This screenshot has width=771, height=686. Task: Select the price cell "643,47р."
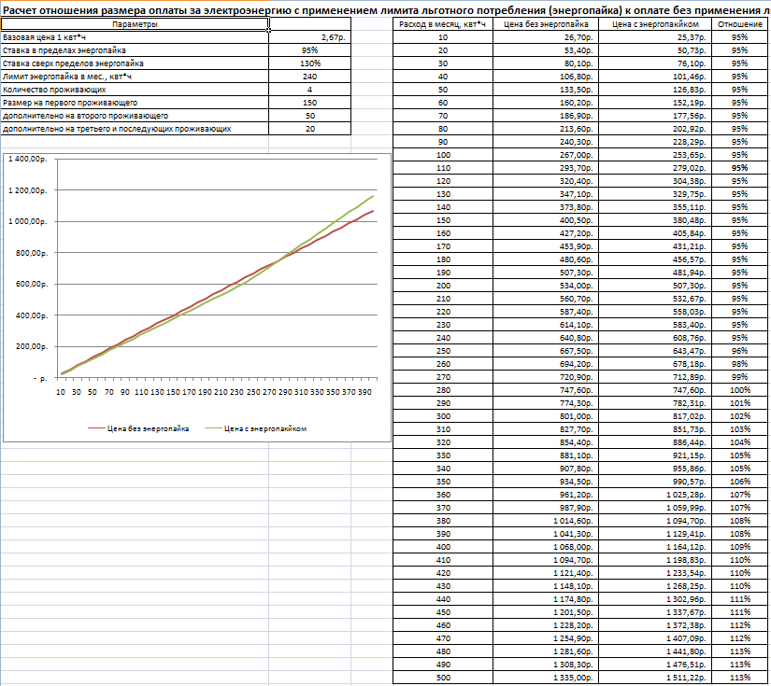(x=655, y=351)
